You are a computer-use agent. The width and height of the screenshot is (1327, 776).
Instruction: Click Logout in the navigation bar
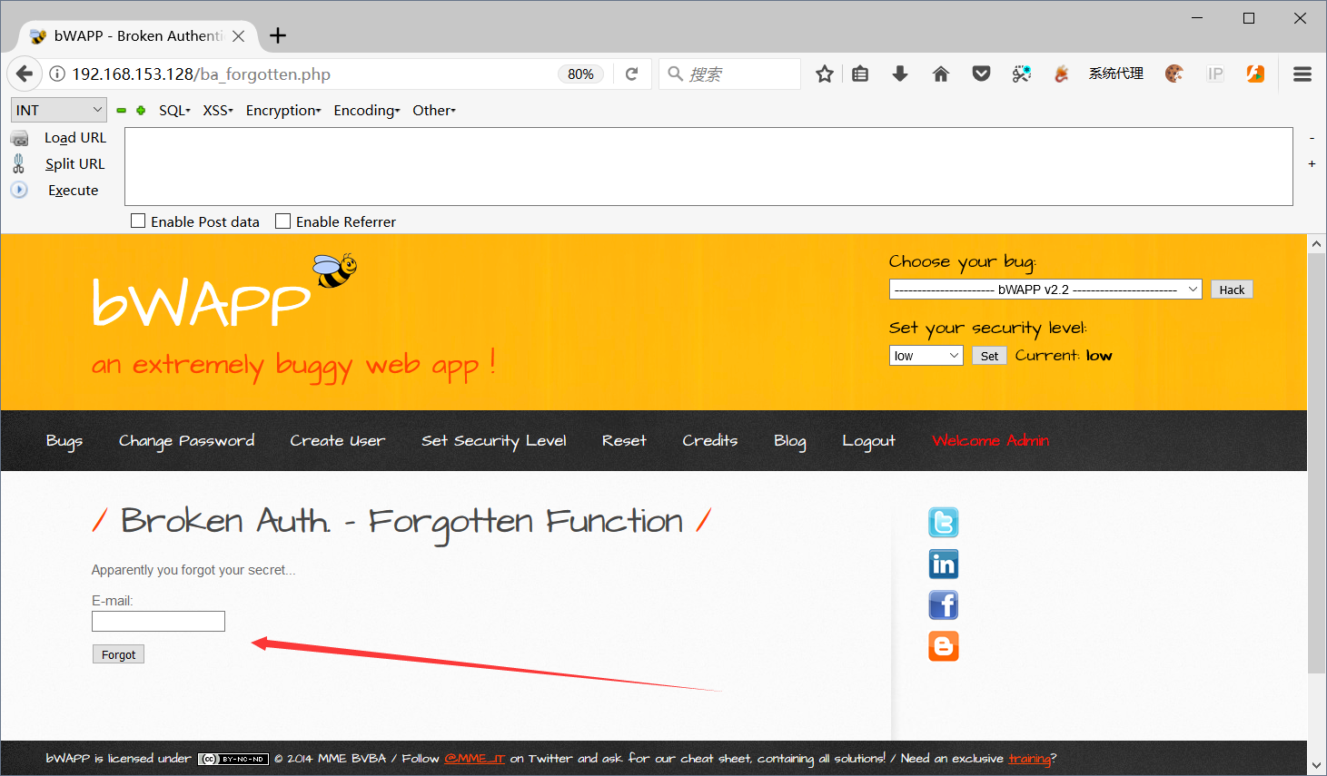(x=868, y=441)
